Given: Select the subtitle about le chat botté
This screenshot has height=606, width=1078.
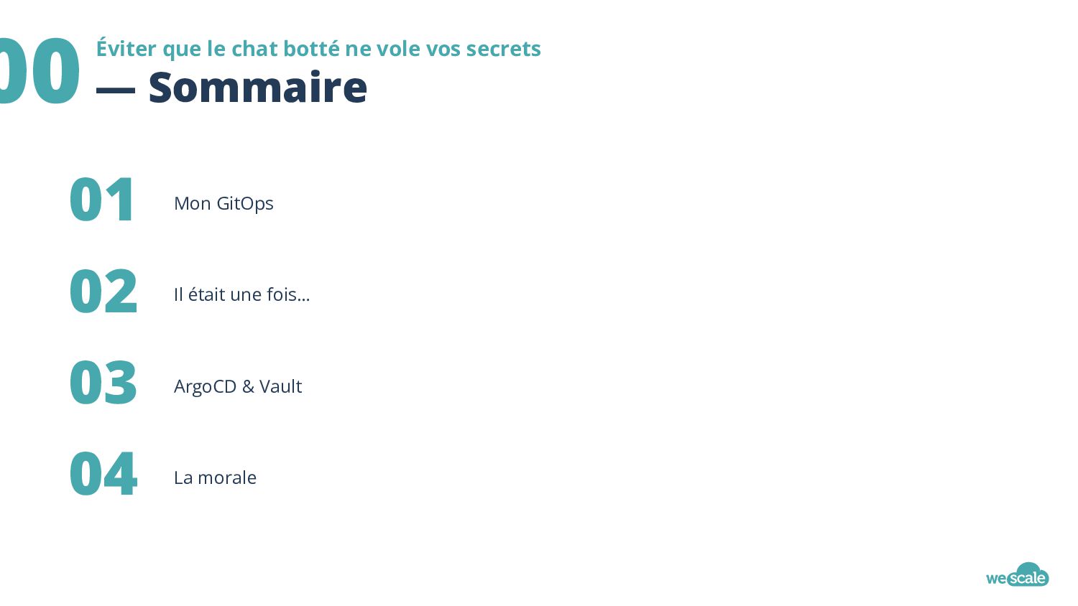Looking at the screenshot, I should tap(318, 48).
